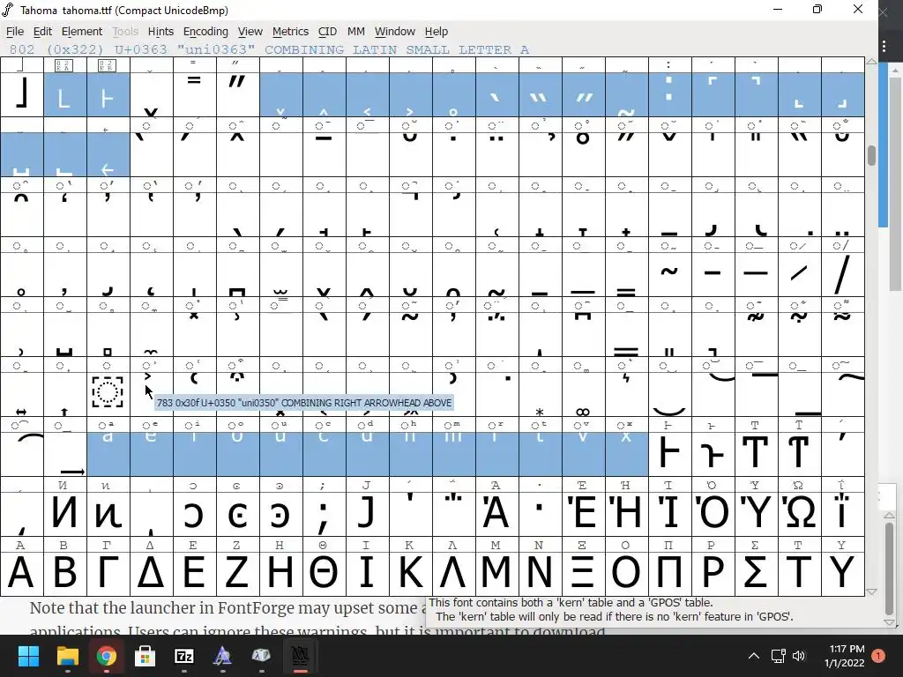Select the Greek capital Delta glyph cell
This screenshot has height=677, width=903.
click(x=152, y=572)
